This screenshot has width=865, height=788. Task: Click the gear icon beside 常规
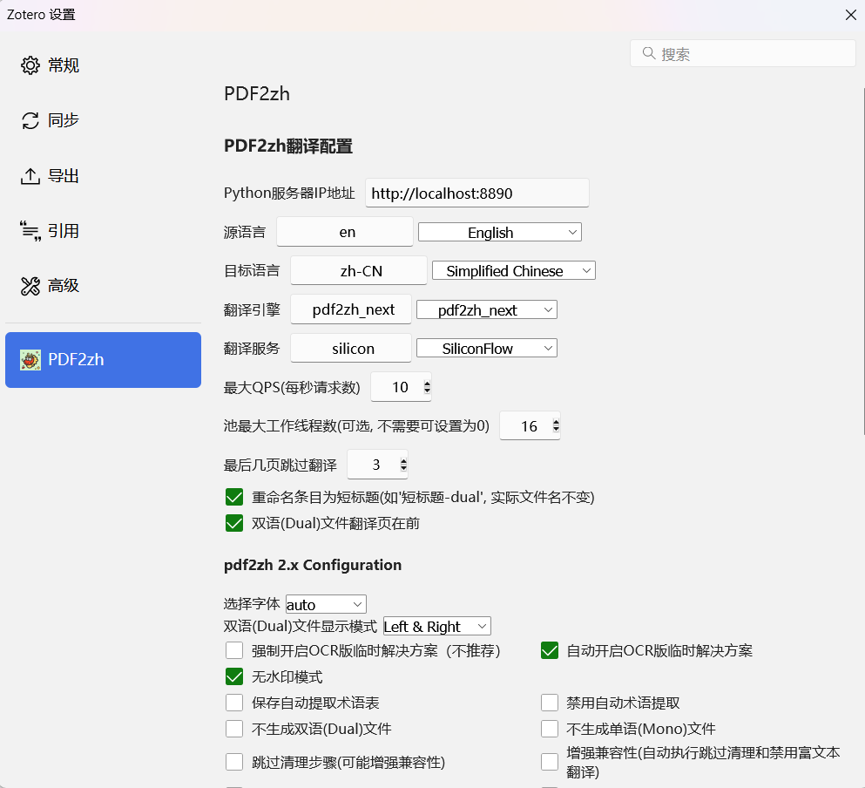[x=30, y=65]
